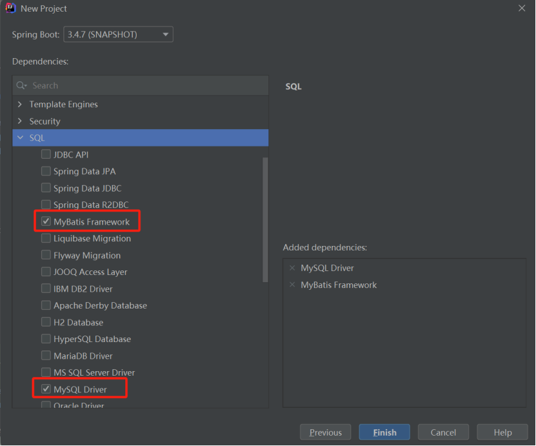The width and height of the screenshot is (536, 446).
Task: Check the Flyway Migration box
Action: coord(46,255)
